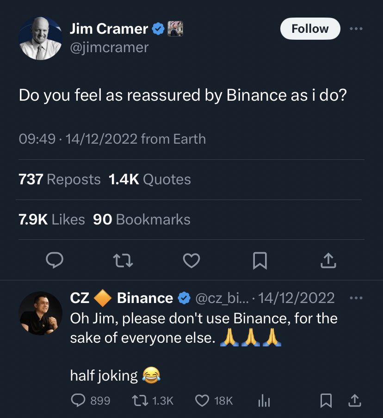Open more options on CZ's reply
The image size is (383, 418).
pos(356,298)
